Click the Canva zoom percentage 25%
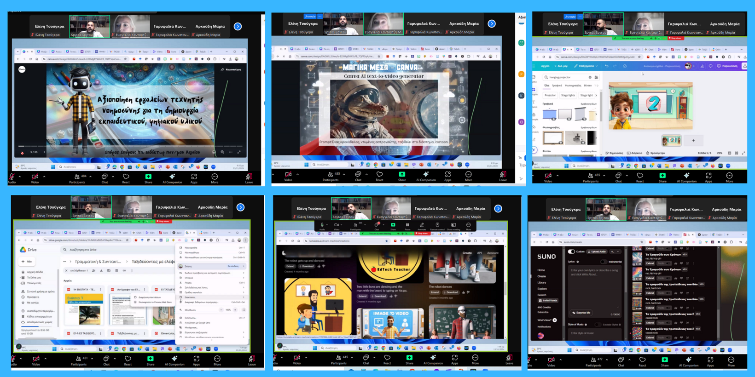Image resolution: width=755 pixels, height=377 pixels. (x=720, y=153)
